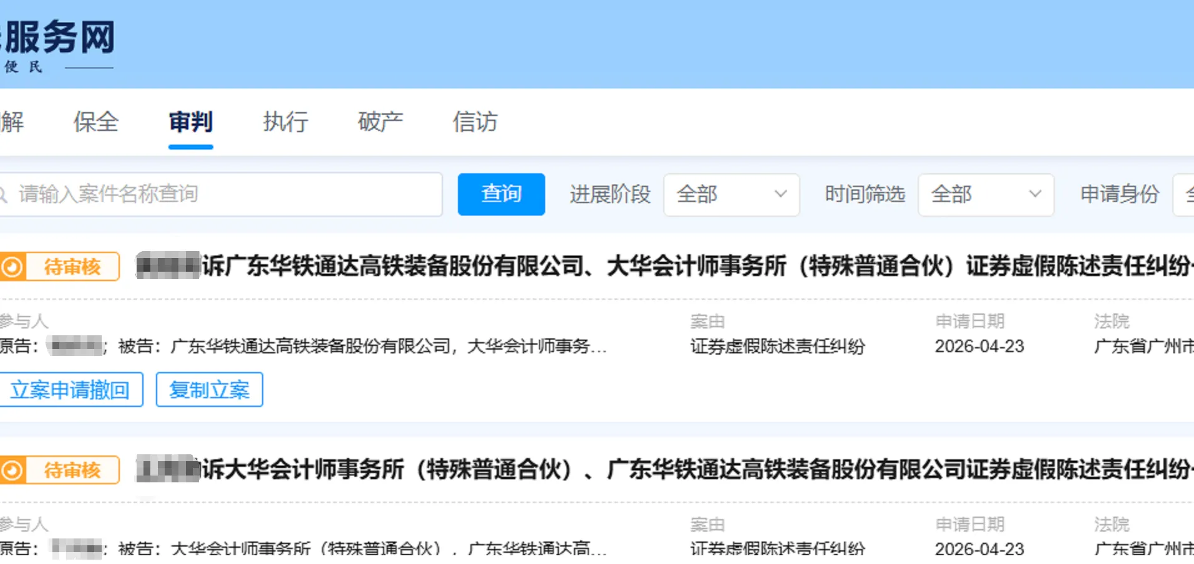Open the 信访 tab
Image resolution: width=1194 pixels, height=564 pixels.
(x=475, y=122)
